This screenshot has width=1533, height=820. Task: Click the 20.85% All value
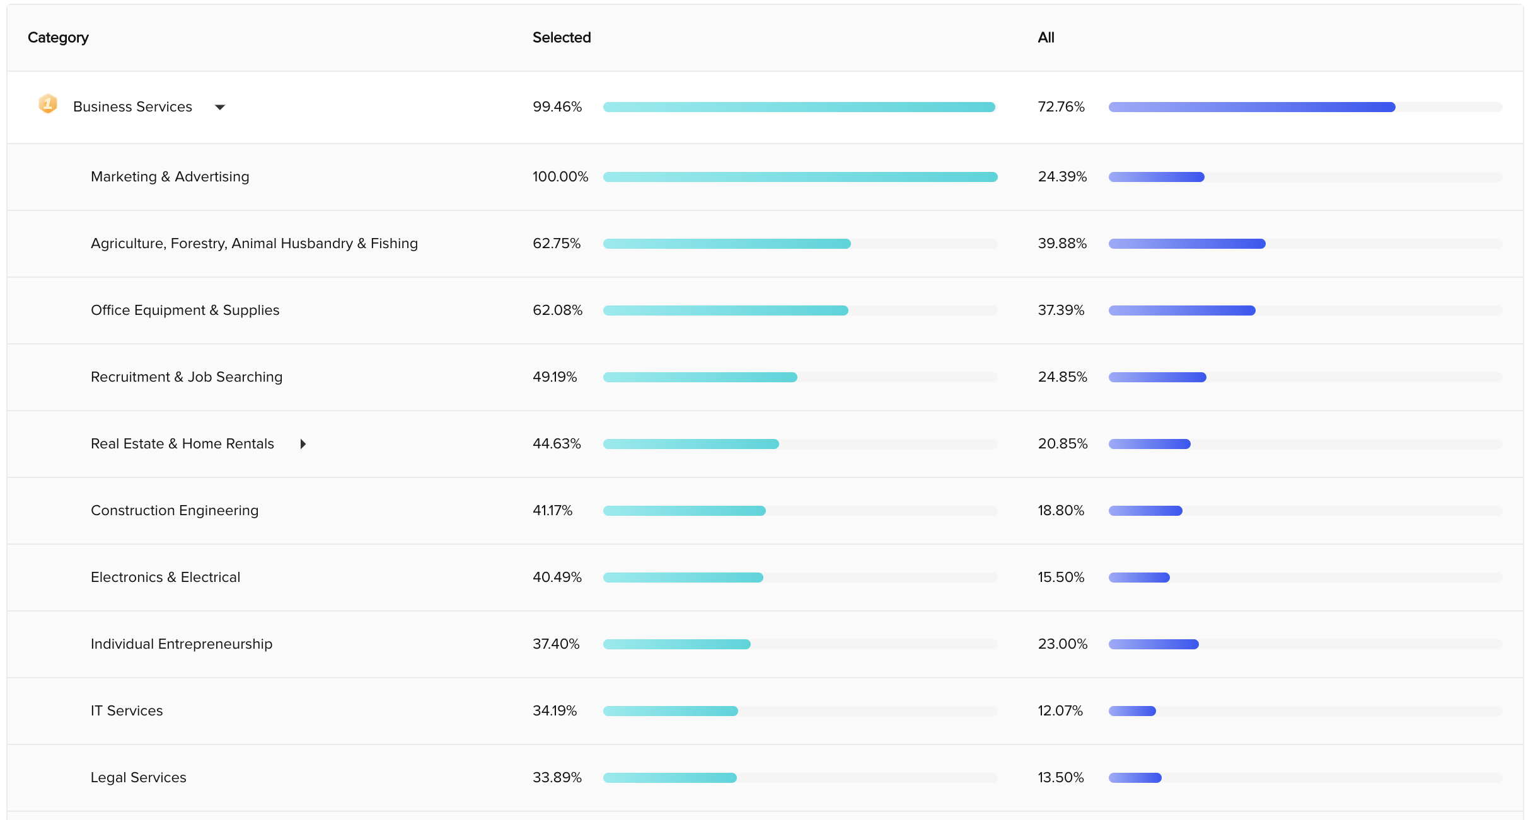(1063, 444)
